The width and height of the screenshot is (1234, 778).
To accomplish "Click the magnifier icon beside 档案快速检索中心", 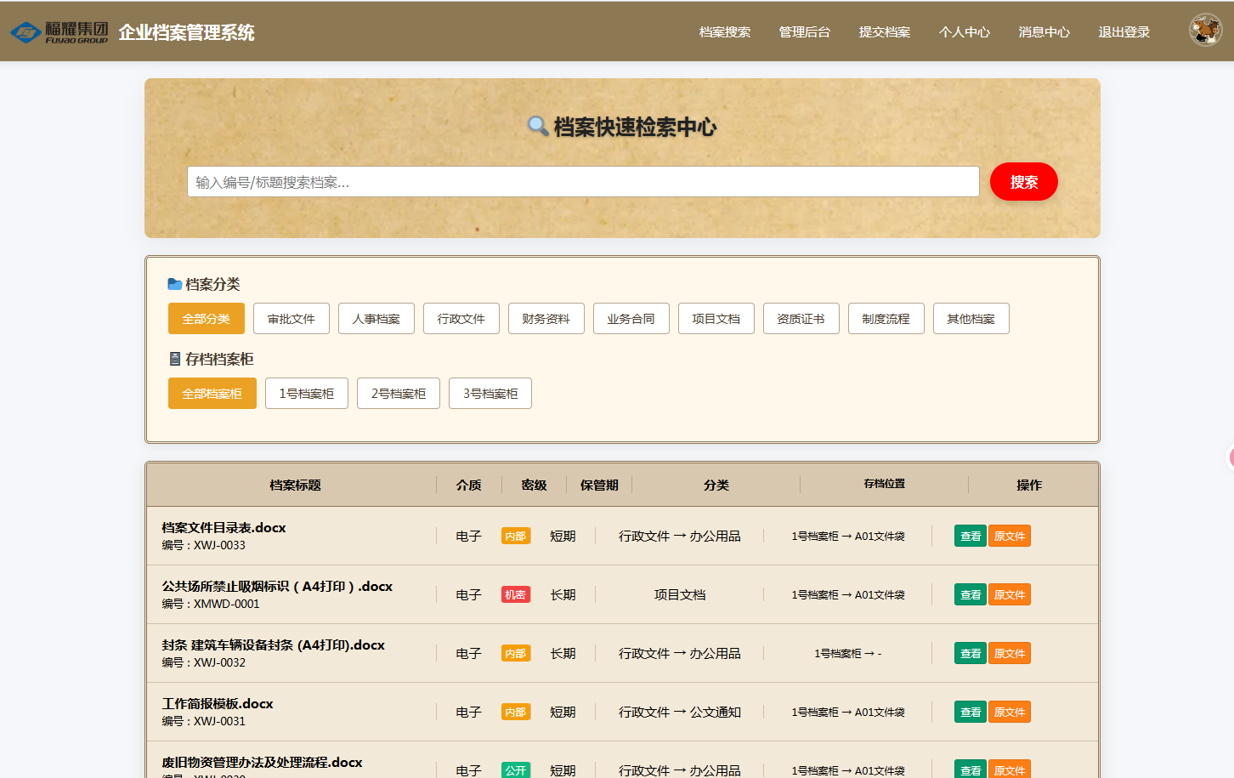I will [538, 127].
